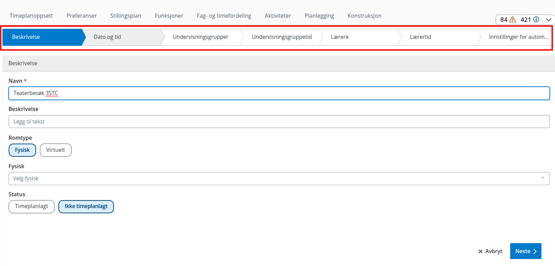
Task: Open the Velg fysisk dropdown
Action: [279, 179]
